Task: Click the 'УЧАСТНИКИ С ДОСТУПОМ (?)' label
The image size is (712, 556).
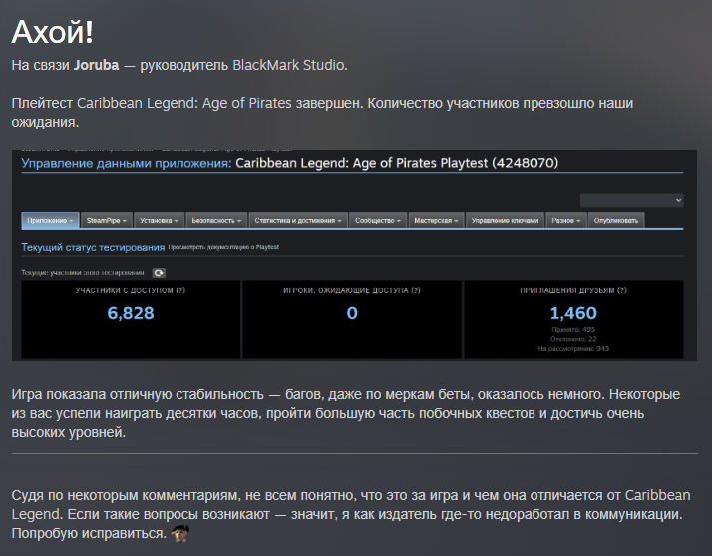Action: (131, 290)
